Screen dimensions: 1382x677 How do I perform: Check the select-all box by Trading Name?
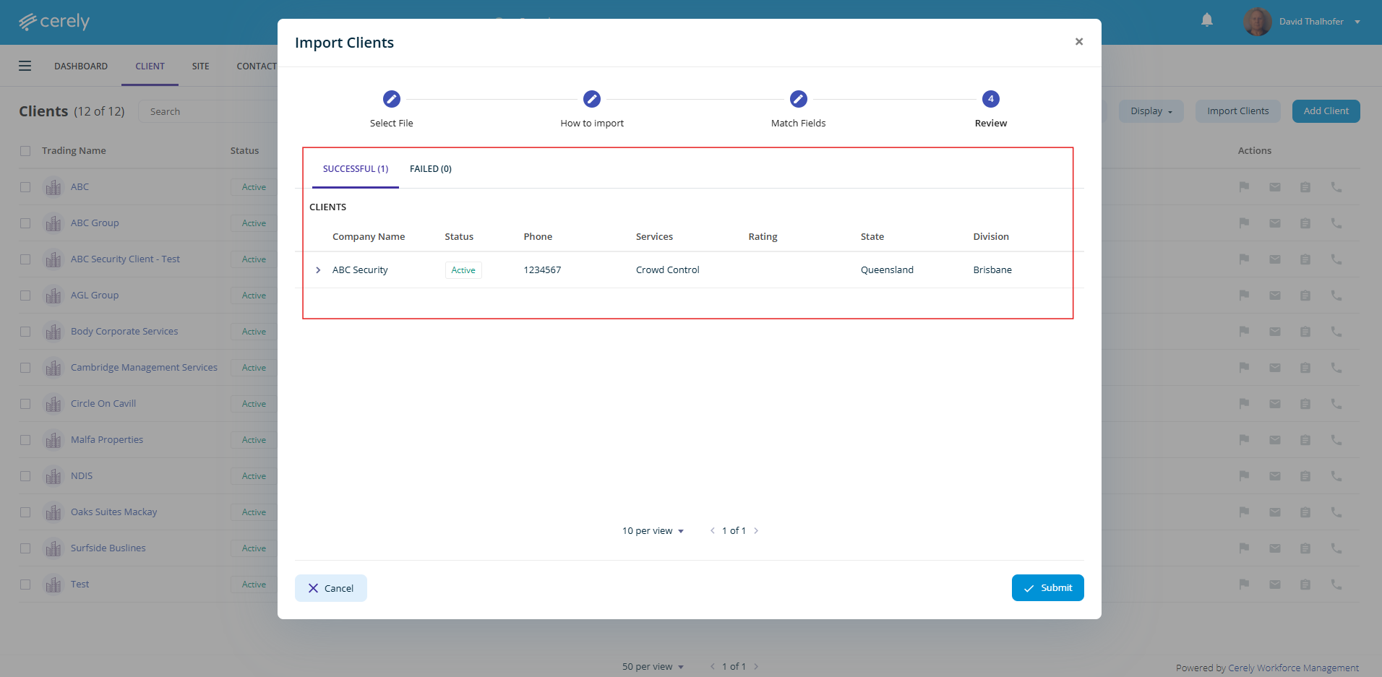pyautogui.click(x=25, y=151)
